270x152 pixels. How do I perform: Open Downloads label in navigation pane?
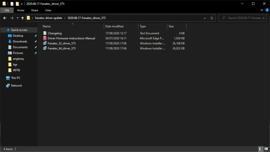click(x=20, y=41)
